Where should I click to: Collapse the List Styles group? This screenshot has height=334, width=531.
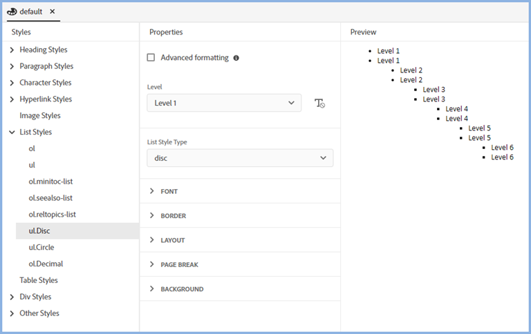click(x=12, y=132)
